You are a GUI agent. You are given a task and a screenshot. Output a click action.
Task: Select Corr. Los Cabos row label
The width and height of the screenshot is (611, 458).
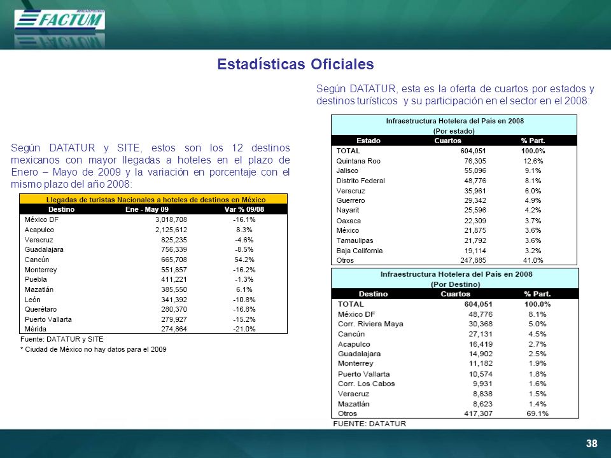[367, 384]
